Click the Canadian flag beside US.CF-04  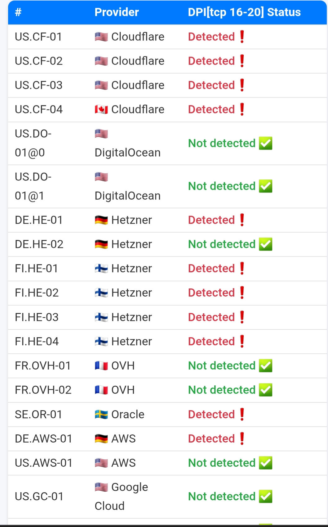coord(101,109)
